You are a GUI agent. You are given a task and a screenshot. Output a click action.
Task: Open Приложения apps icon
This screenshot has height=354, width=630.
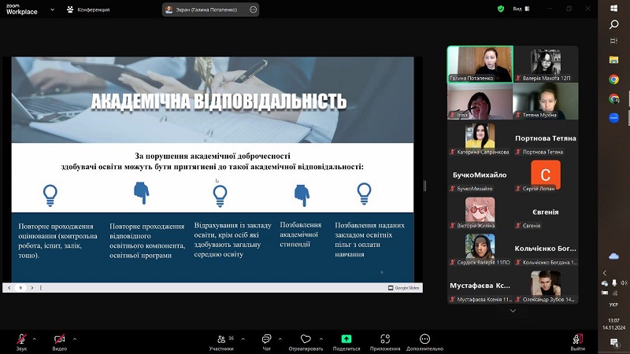(385, 339)
